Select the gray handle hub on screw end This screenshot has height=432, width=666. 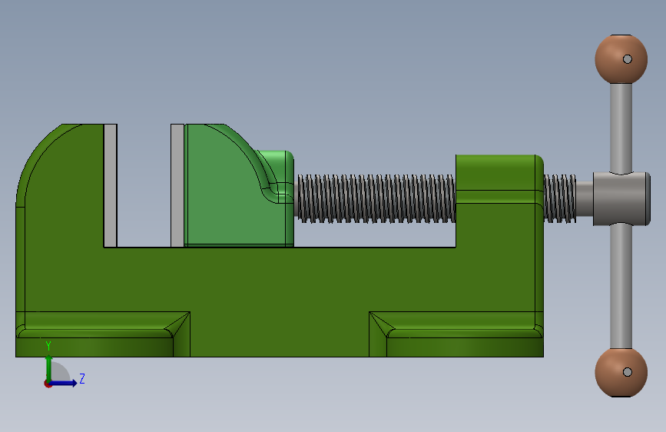coord(621,198)
